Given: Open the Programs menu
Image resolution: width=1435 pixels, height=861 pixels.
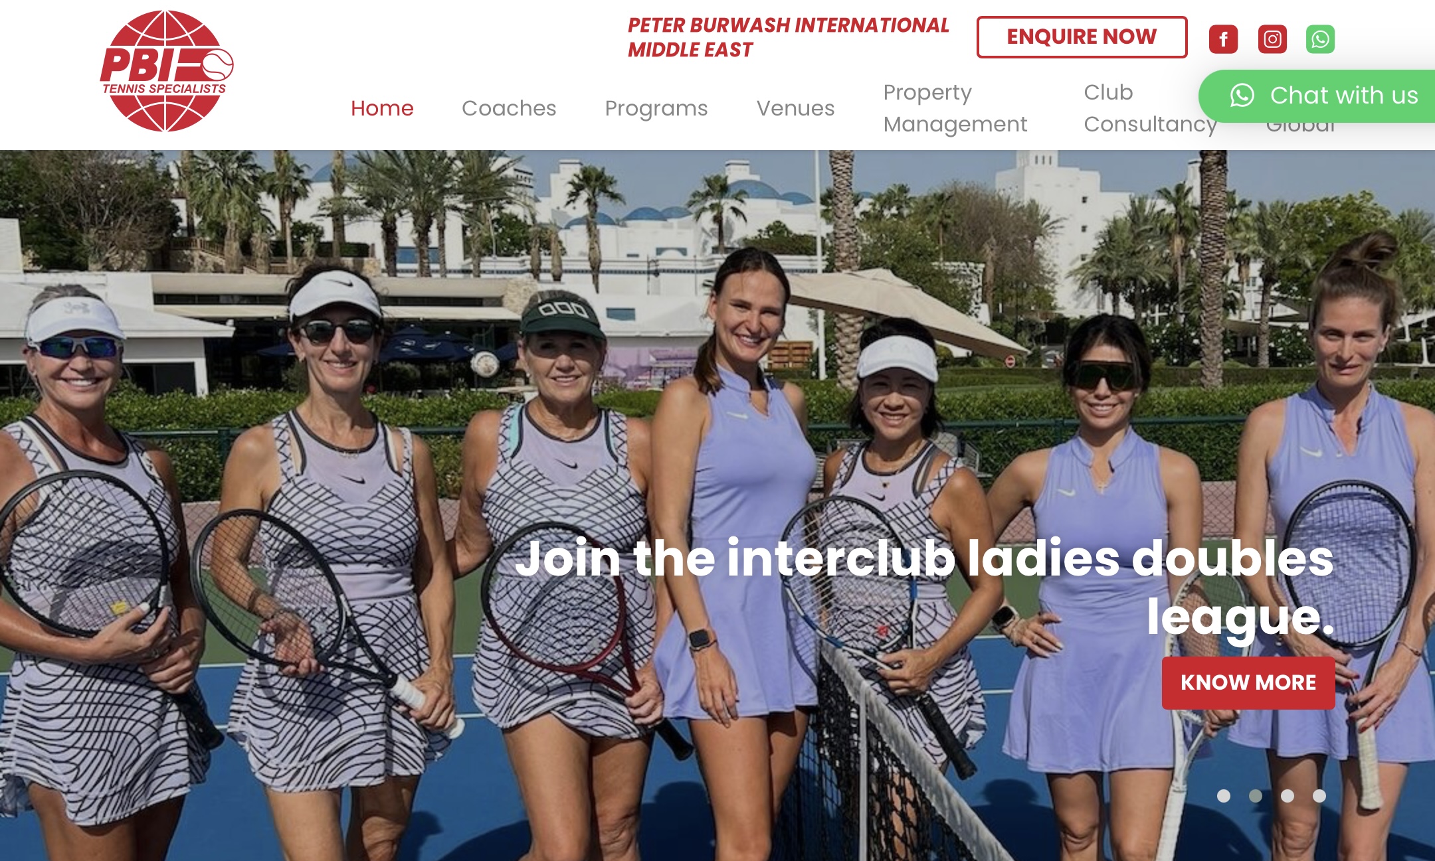Looking at the screenshot, I should click(x=656, y=108).
